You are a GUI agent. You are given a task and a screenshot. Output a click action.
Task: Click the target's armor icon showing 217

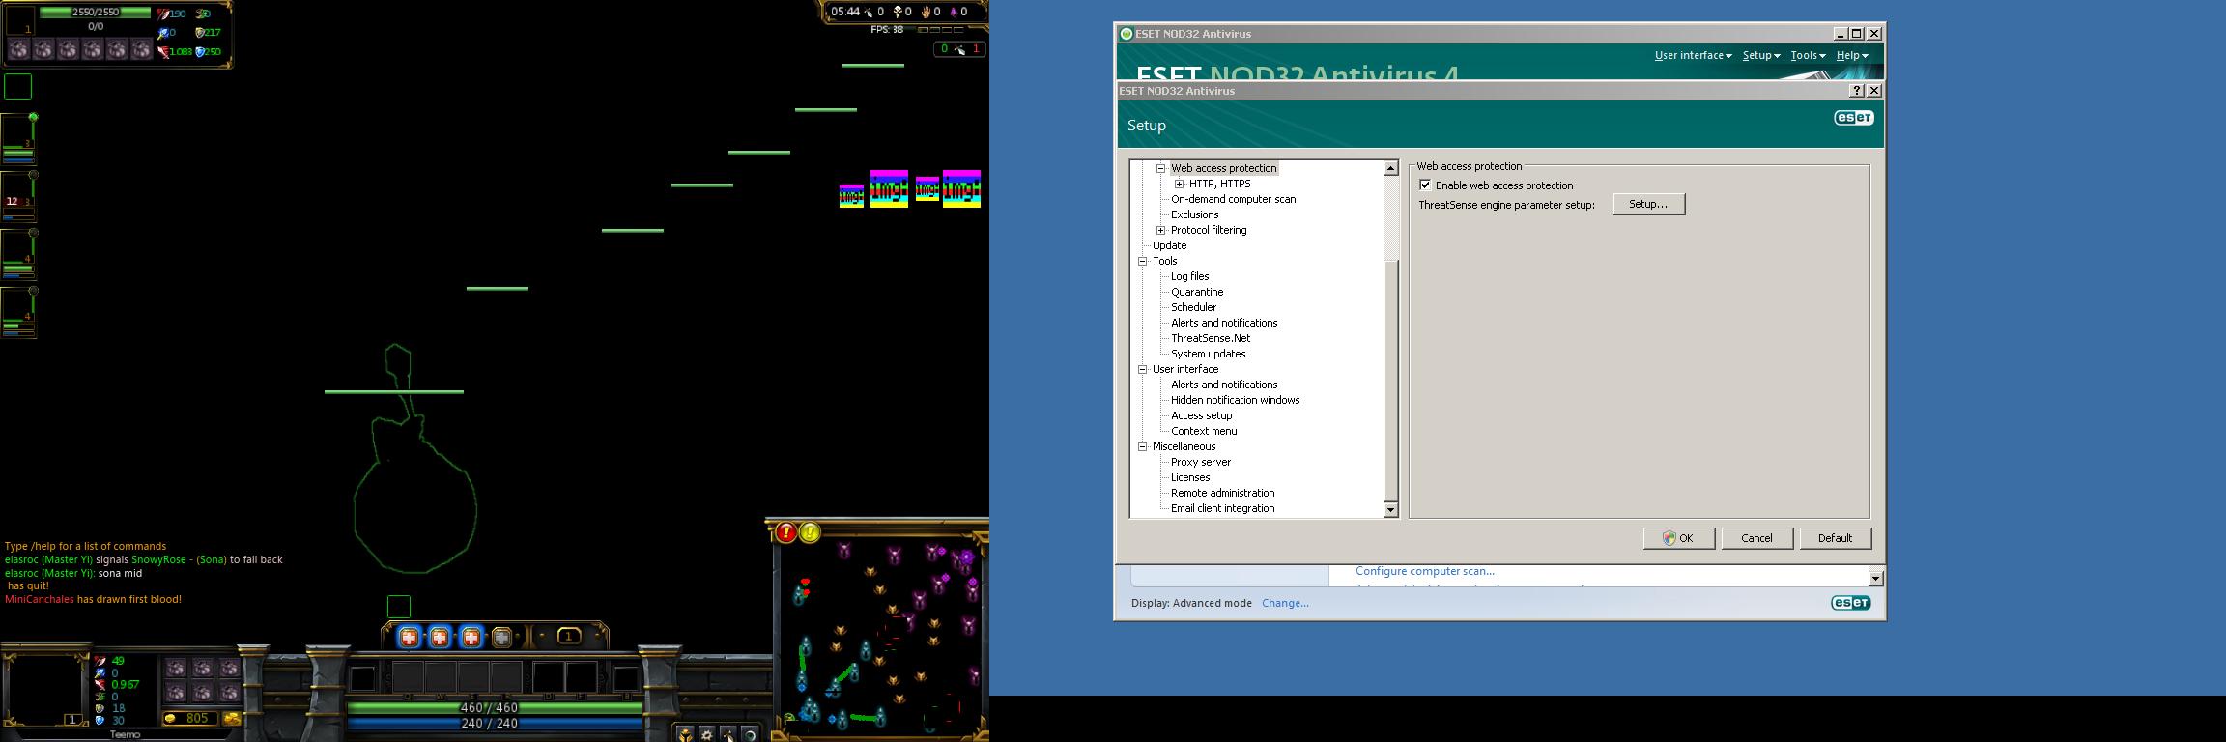(x=200, y=33)
